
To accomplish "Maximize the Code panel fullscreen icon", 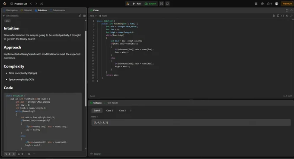I will 287,10.
